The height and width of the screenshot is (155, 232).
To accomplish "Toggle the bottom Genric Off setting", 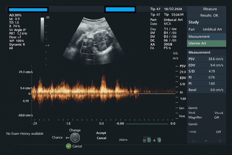I will point(218,132).
